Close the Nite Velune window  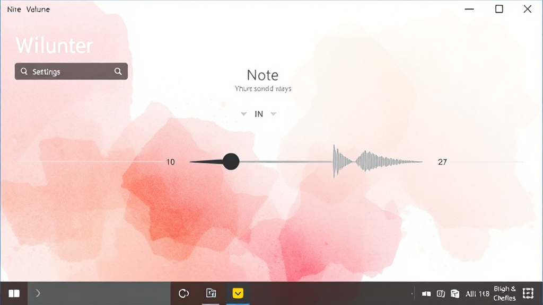(528, 9)
